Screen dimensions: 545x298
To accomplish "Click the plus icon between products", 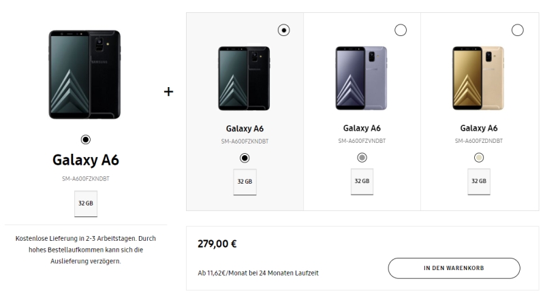I will pos(168,92).
